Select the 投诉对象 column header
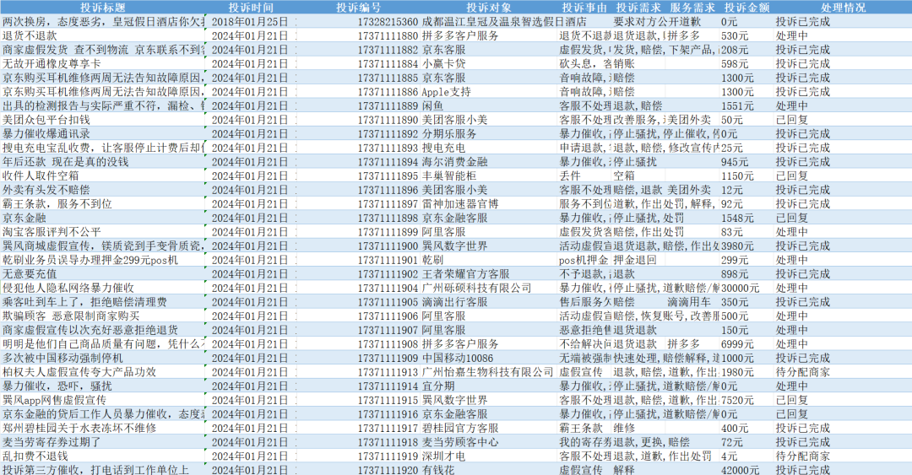Image resolution: width=912 pixels, height=475 pixels. pos(489,8)
